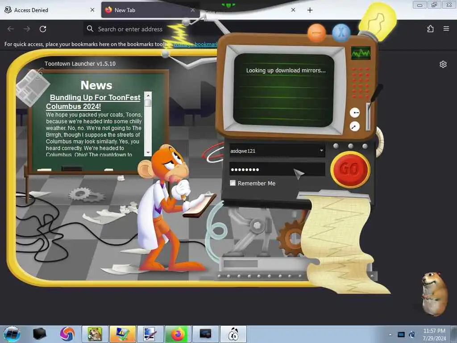This screenshot has height=343, width=457.
Task: Click the red GO login button
Action: (350, 169)
